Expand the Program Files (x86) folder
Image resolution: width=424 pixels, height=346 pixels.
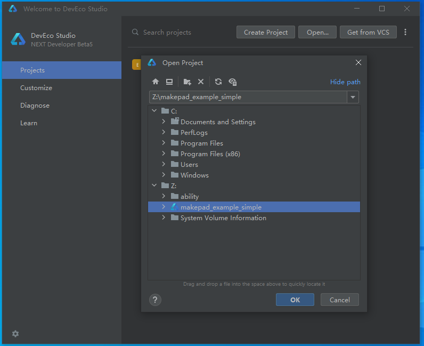(164, 154)
